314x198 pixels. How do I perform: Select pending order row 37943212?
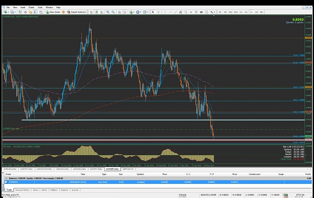(x=158, y=182)
